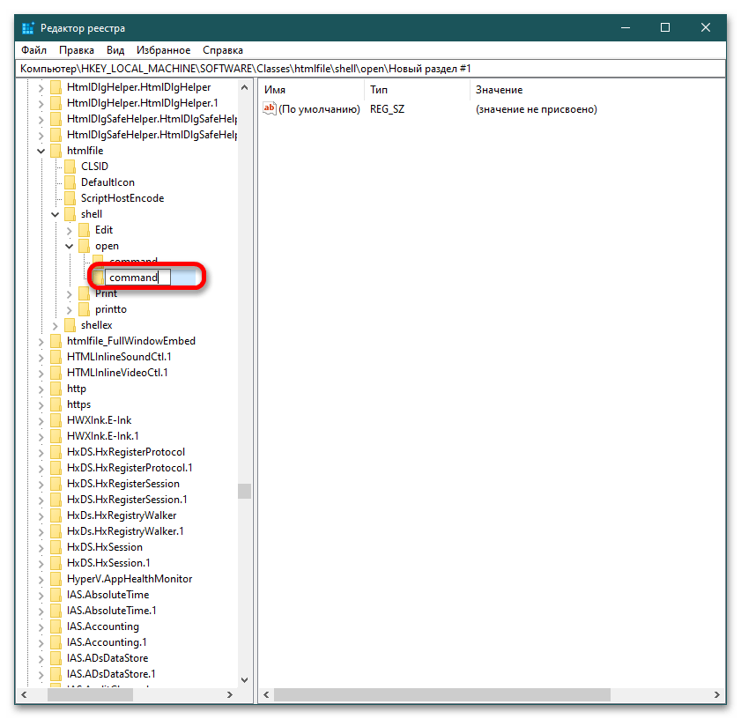Collapse the open key node
Viewport: 741px width, 719px height.
point(69,246)
